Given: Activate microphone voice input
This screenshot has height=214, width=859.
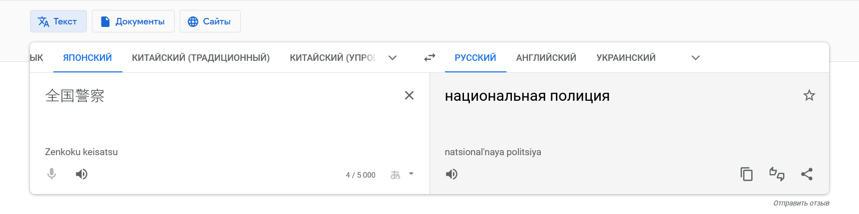Looking at the screenshot, I should (51, 174).
